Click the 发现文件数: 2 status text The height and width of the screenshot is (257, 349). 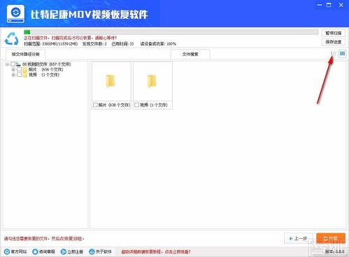click(94, 43)
